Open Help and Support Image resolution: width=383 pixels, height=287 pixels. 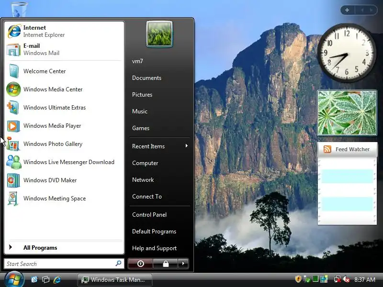point(154,248)
